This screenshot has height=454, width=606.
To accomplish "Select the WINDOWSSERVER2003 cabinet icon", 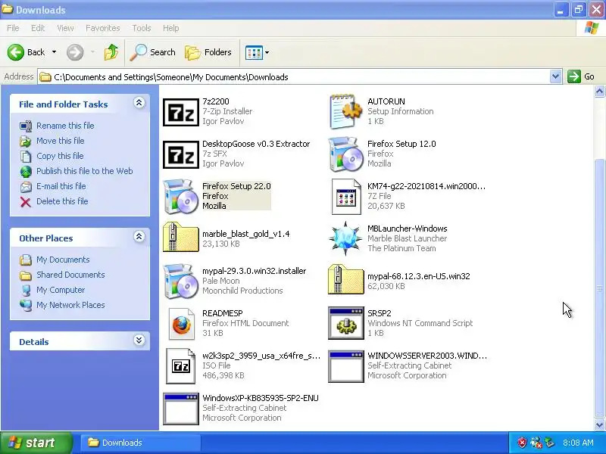I will pyautogui.click(x=346, y=366).
